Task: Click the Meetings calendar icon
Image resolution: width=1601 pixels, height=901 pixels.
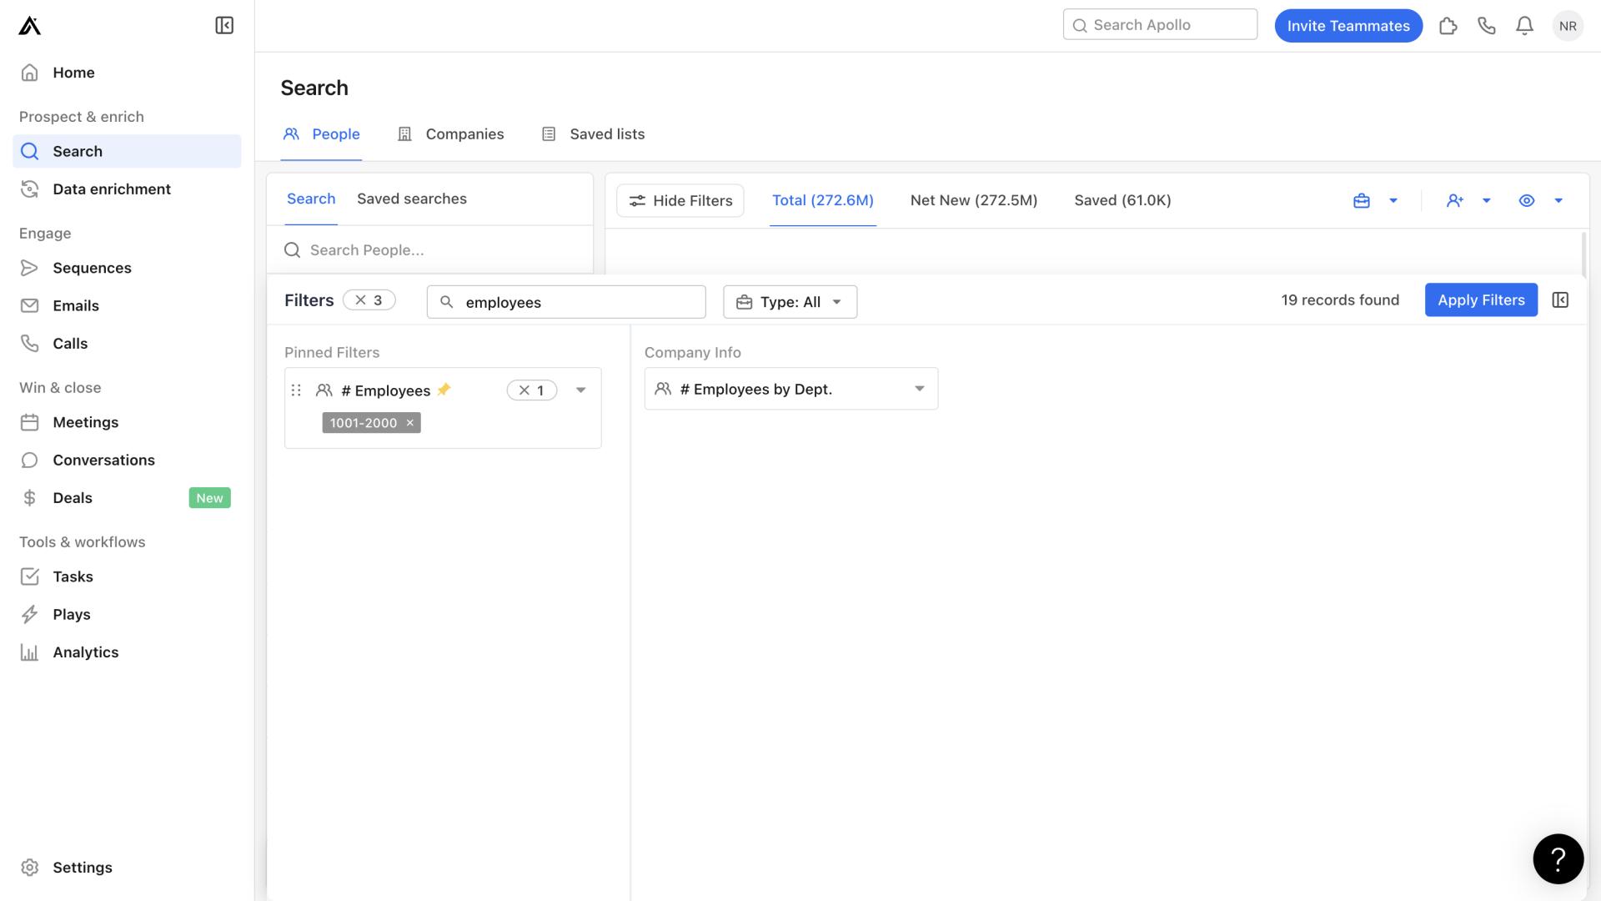Action: tap(29, 422)
